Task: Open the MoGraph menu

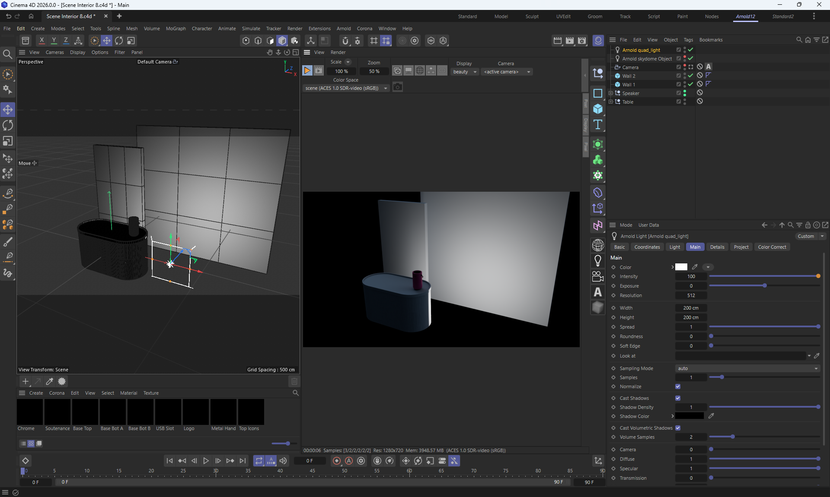Action: [176, 28]
